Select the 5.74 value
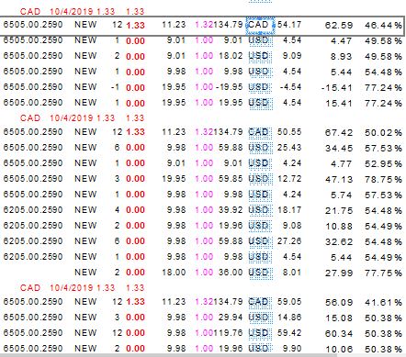Image resolution: width=406 pixels, height=357 pixels. click(342, 195)
